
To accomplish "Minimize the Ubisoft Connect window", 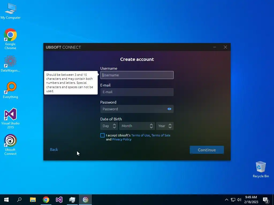I will point(215,47).
